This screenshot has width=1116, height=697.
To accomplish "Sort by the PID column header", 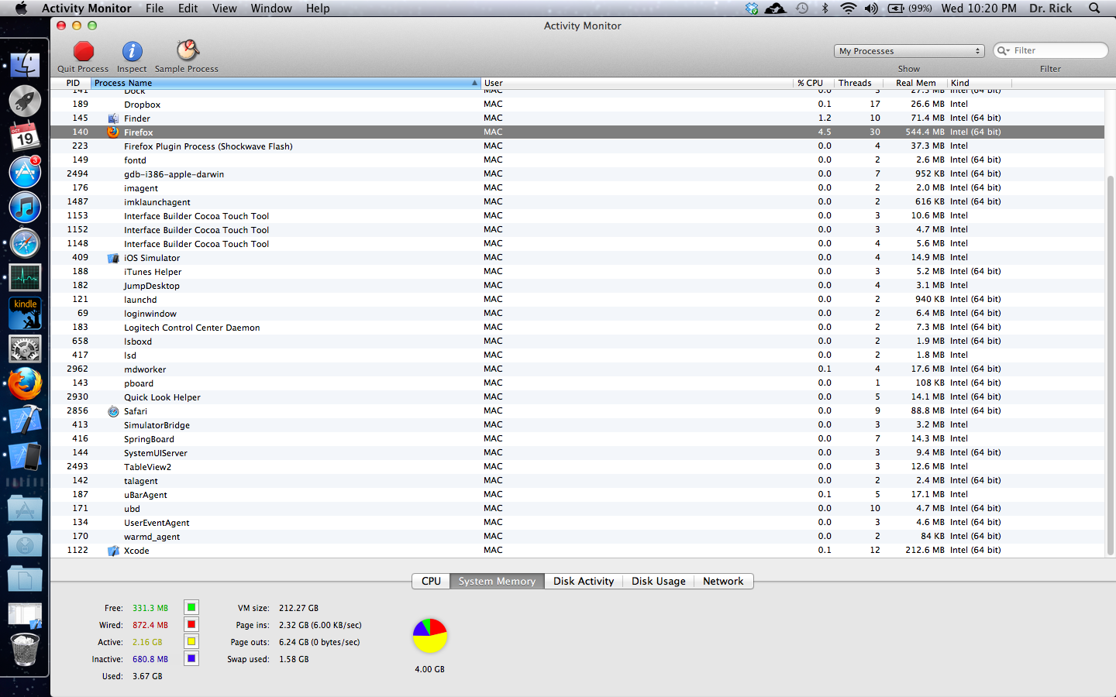I will coord(71,83).
